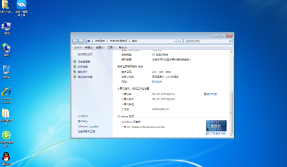Open the 编辑(E) menu

[89, 48]
